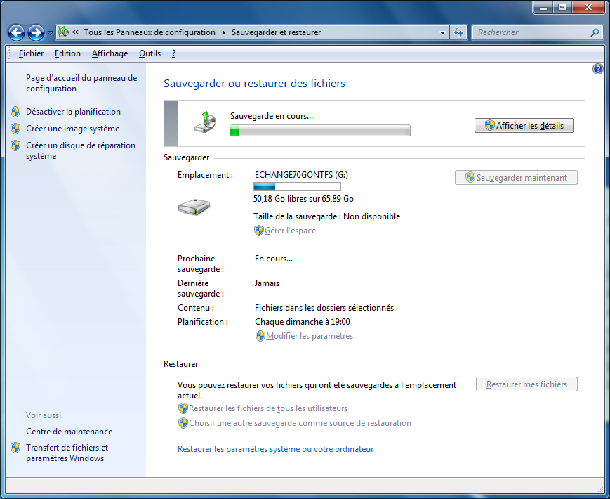Choose Créer un disque de réparation système
The image size is (610, 499).
81,150
